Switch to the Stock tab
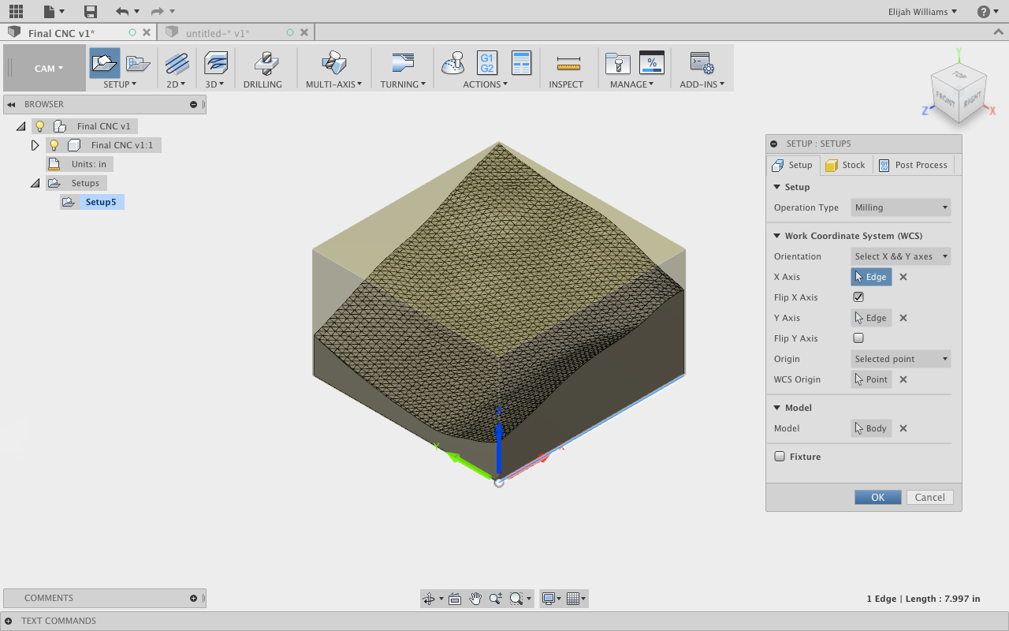This screenshot has height=631, width=1009. pos(846,165)
